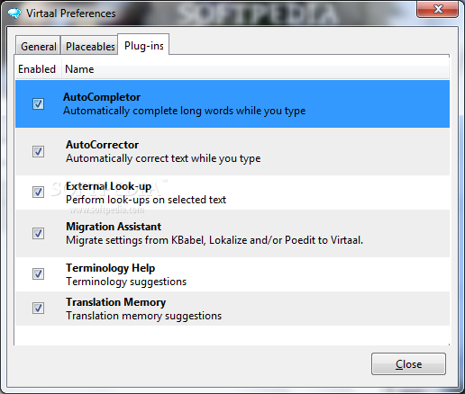465x394 pixels.
Task: Select the Terminology Help plug-in name
Action: pos(110,268)
